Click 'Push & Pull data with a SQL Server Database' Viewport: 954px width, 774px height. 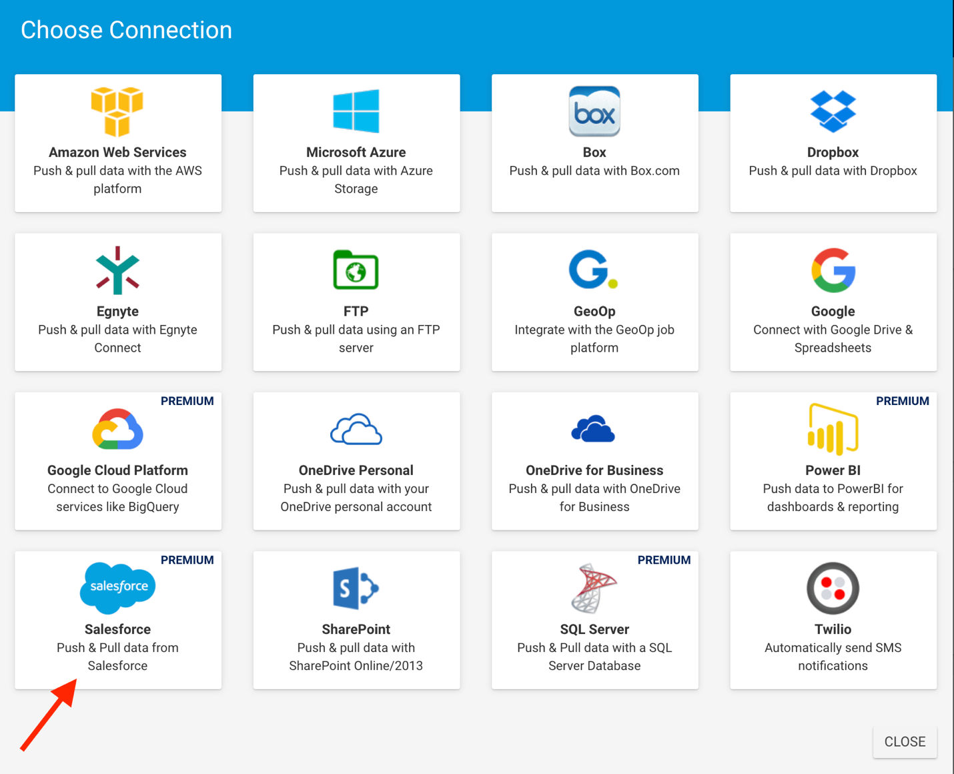point(594,656)
